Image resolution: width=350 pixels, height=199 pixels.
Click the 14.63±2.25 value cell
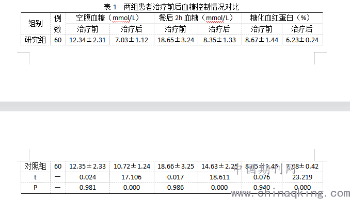[219, 166]
